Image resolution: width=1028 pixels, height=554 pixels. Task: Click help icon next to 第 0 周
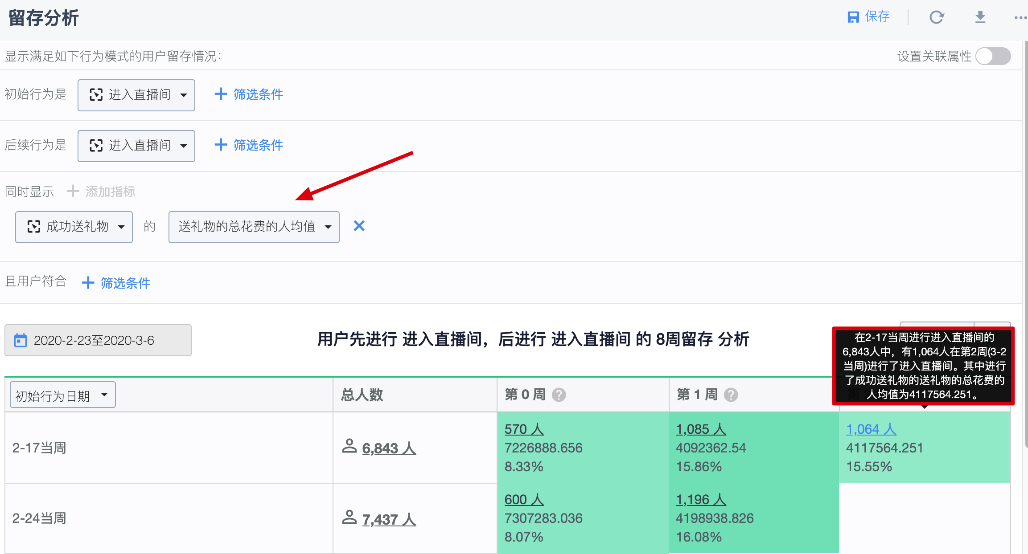[x=559, y=395]
